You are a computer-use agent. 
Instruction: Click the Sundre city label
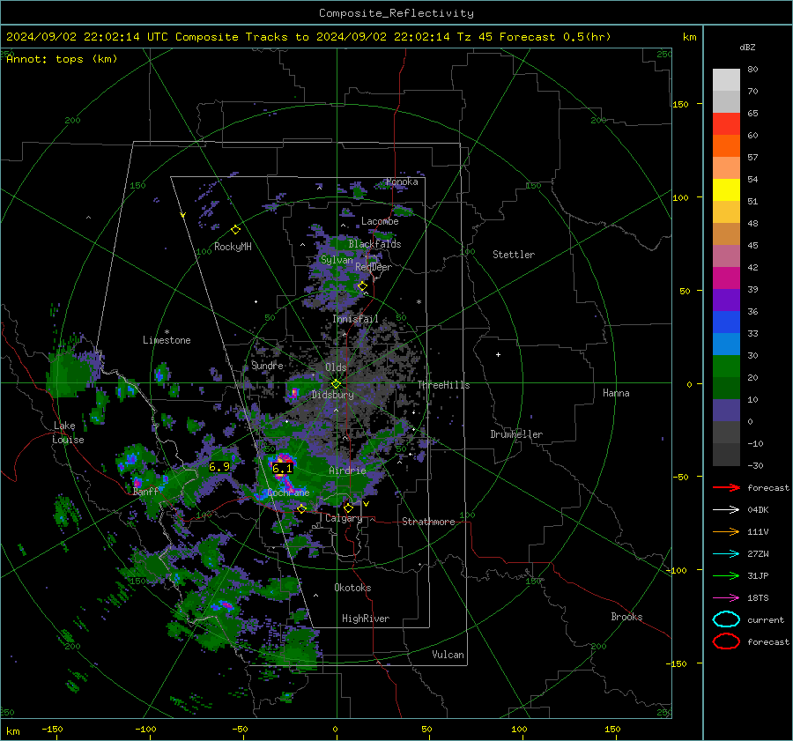point(267,366)
